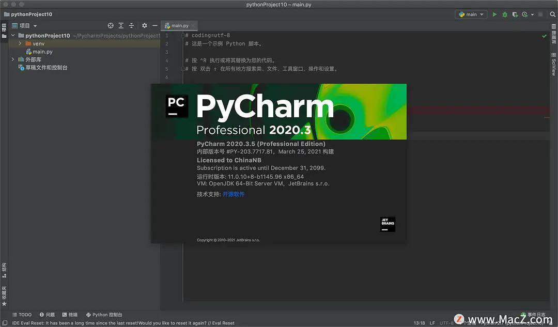Screen dimensions: 558x327
Task: Open project panel gear settings
Action: point(145,25)
